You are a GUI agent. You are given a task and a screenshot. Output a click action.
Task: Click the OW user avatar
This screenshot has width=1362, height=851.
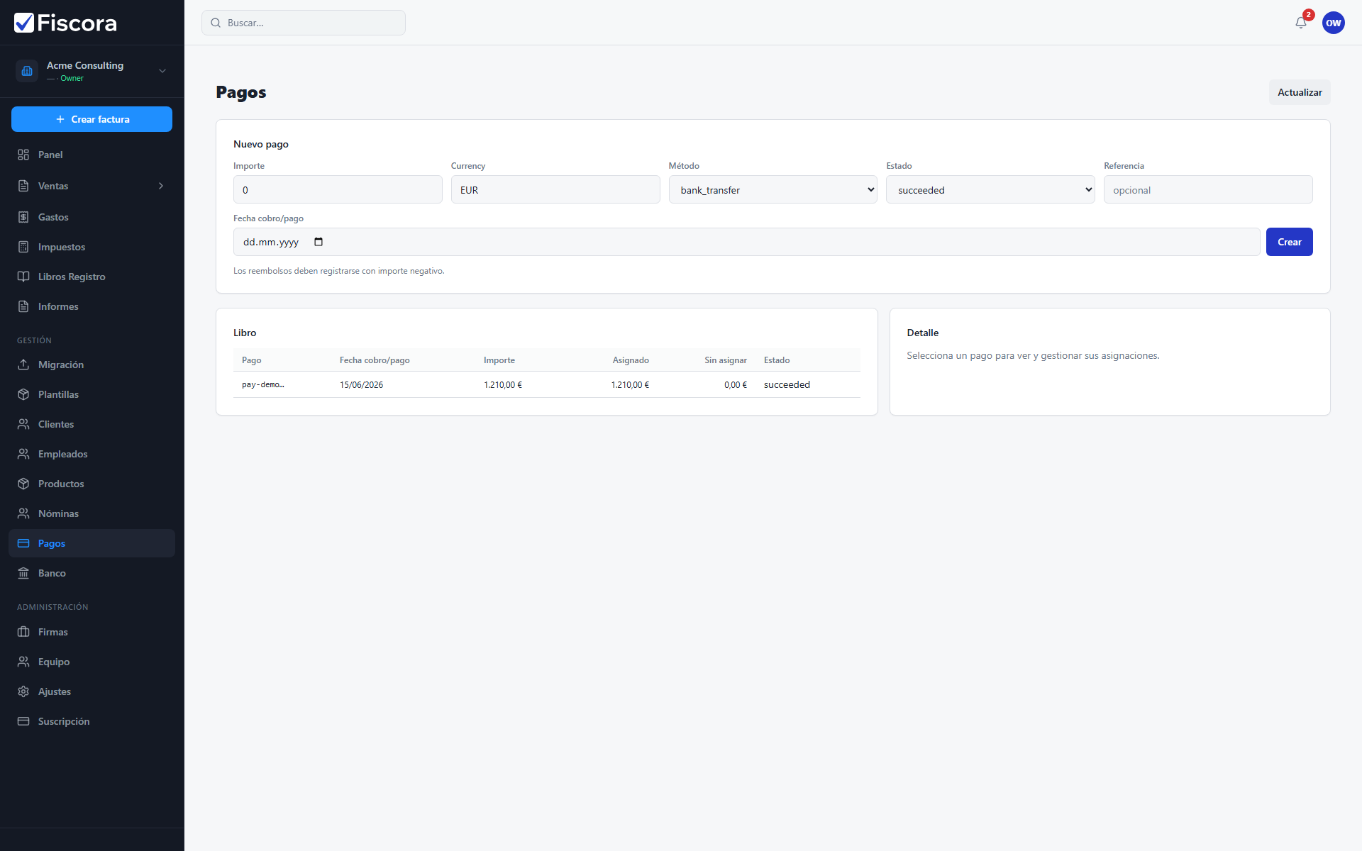1333,23
